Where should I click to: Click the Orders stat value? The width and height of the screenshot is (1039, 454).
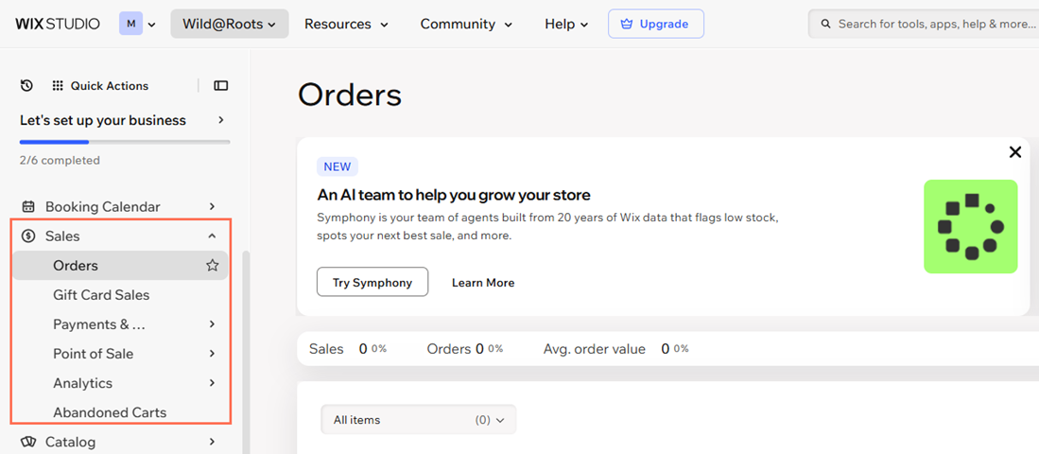pyautogui.click(x=479, y=349)
